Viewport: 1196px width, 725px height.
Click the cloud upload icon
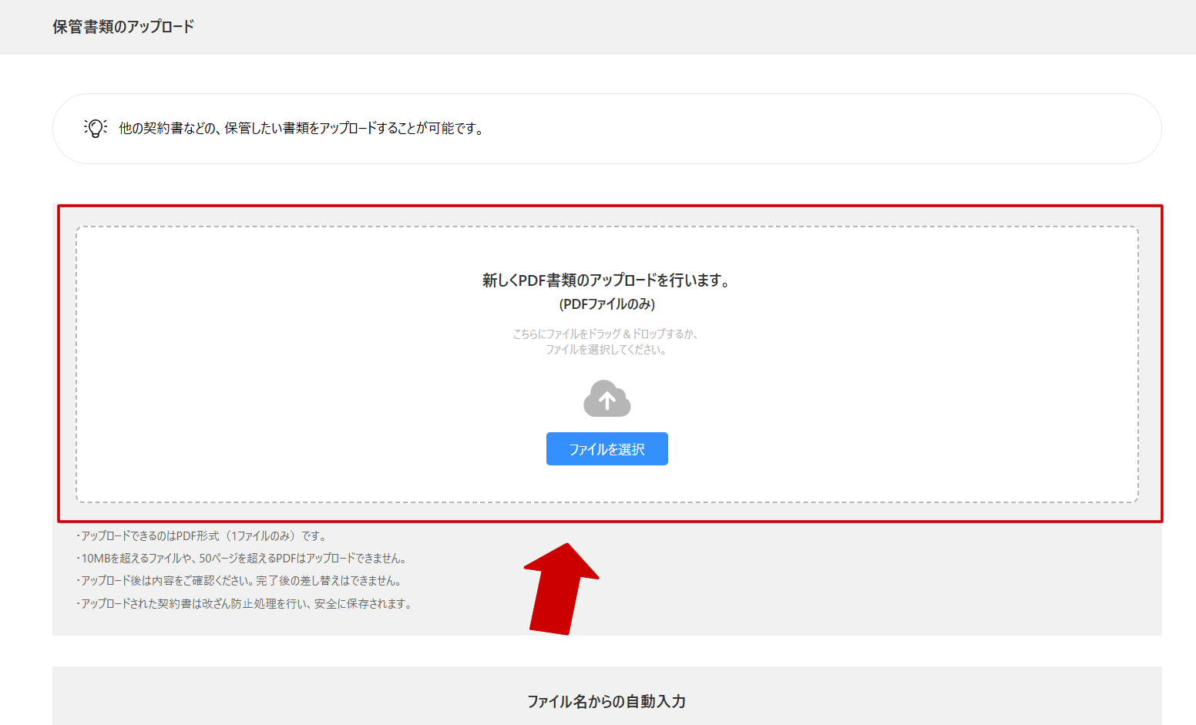[x=606, y=399]
